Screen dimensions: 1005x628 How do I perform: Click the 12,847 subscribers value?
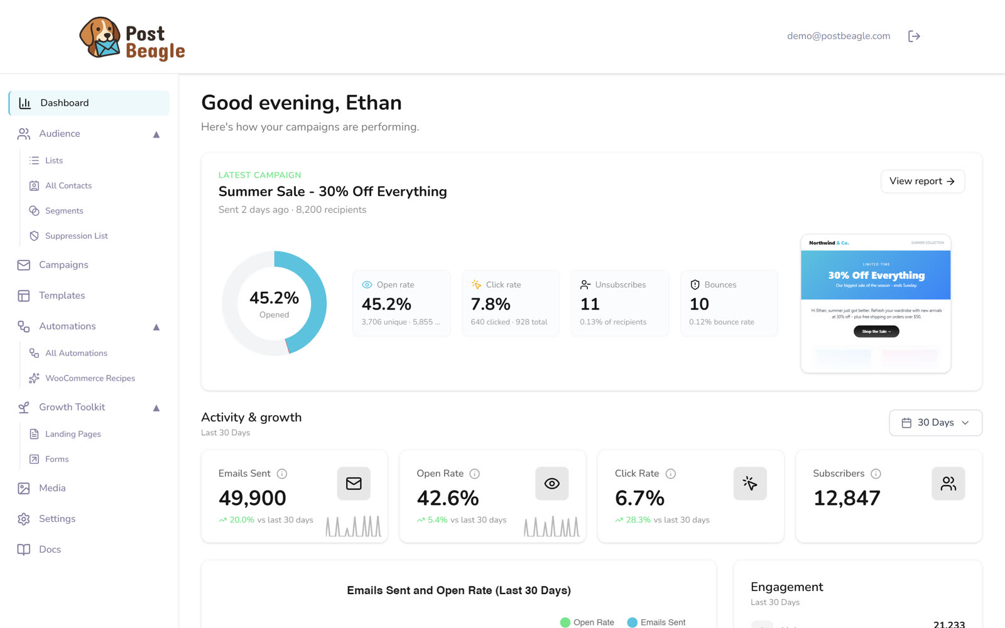point(847,499)
